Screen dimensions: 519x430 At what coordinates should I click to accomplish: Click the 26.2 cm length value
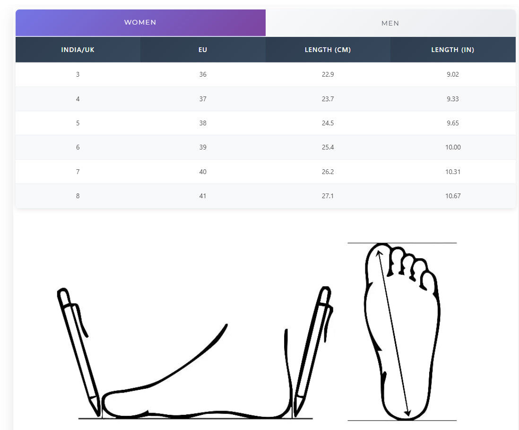328,172
